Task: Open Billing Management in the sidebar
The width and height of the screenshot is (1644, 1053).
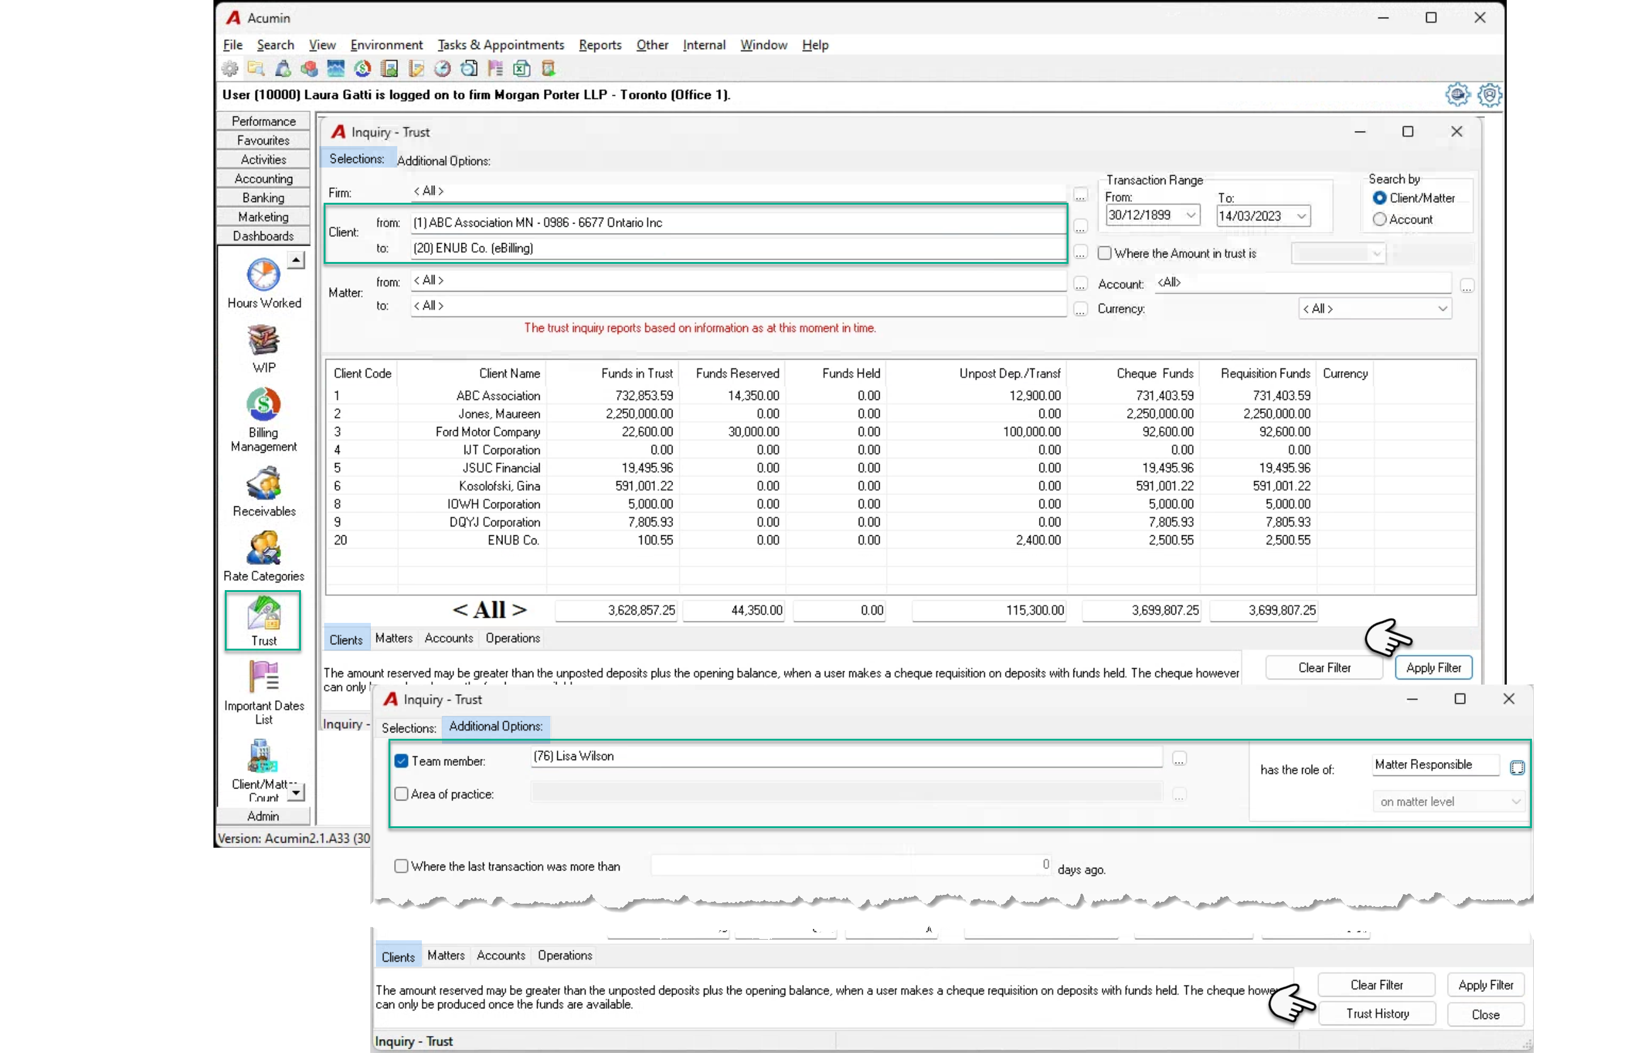Action: point(264,421)
